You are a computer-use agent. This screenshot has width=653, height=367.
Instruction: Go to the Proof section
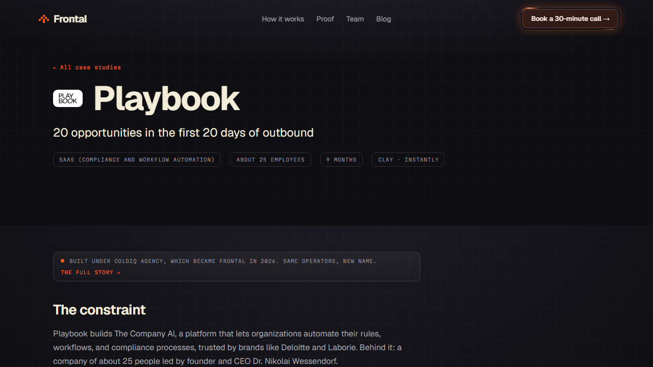point(325,19)
